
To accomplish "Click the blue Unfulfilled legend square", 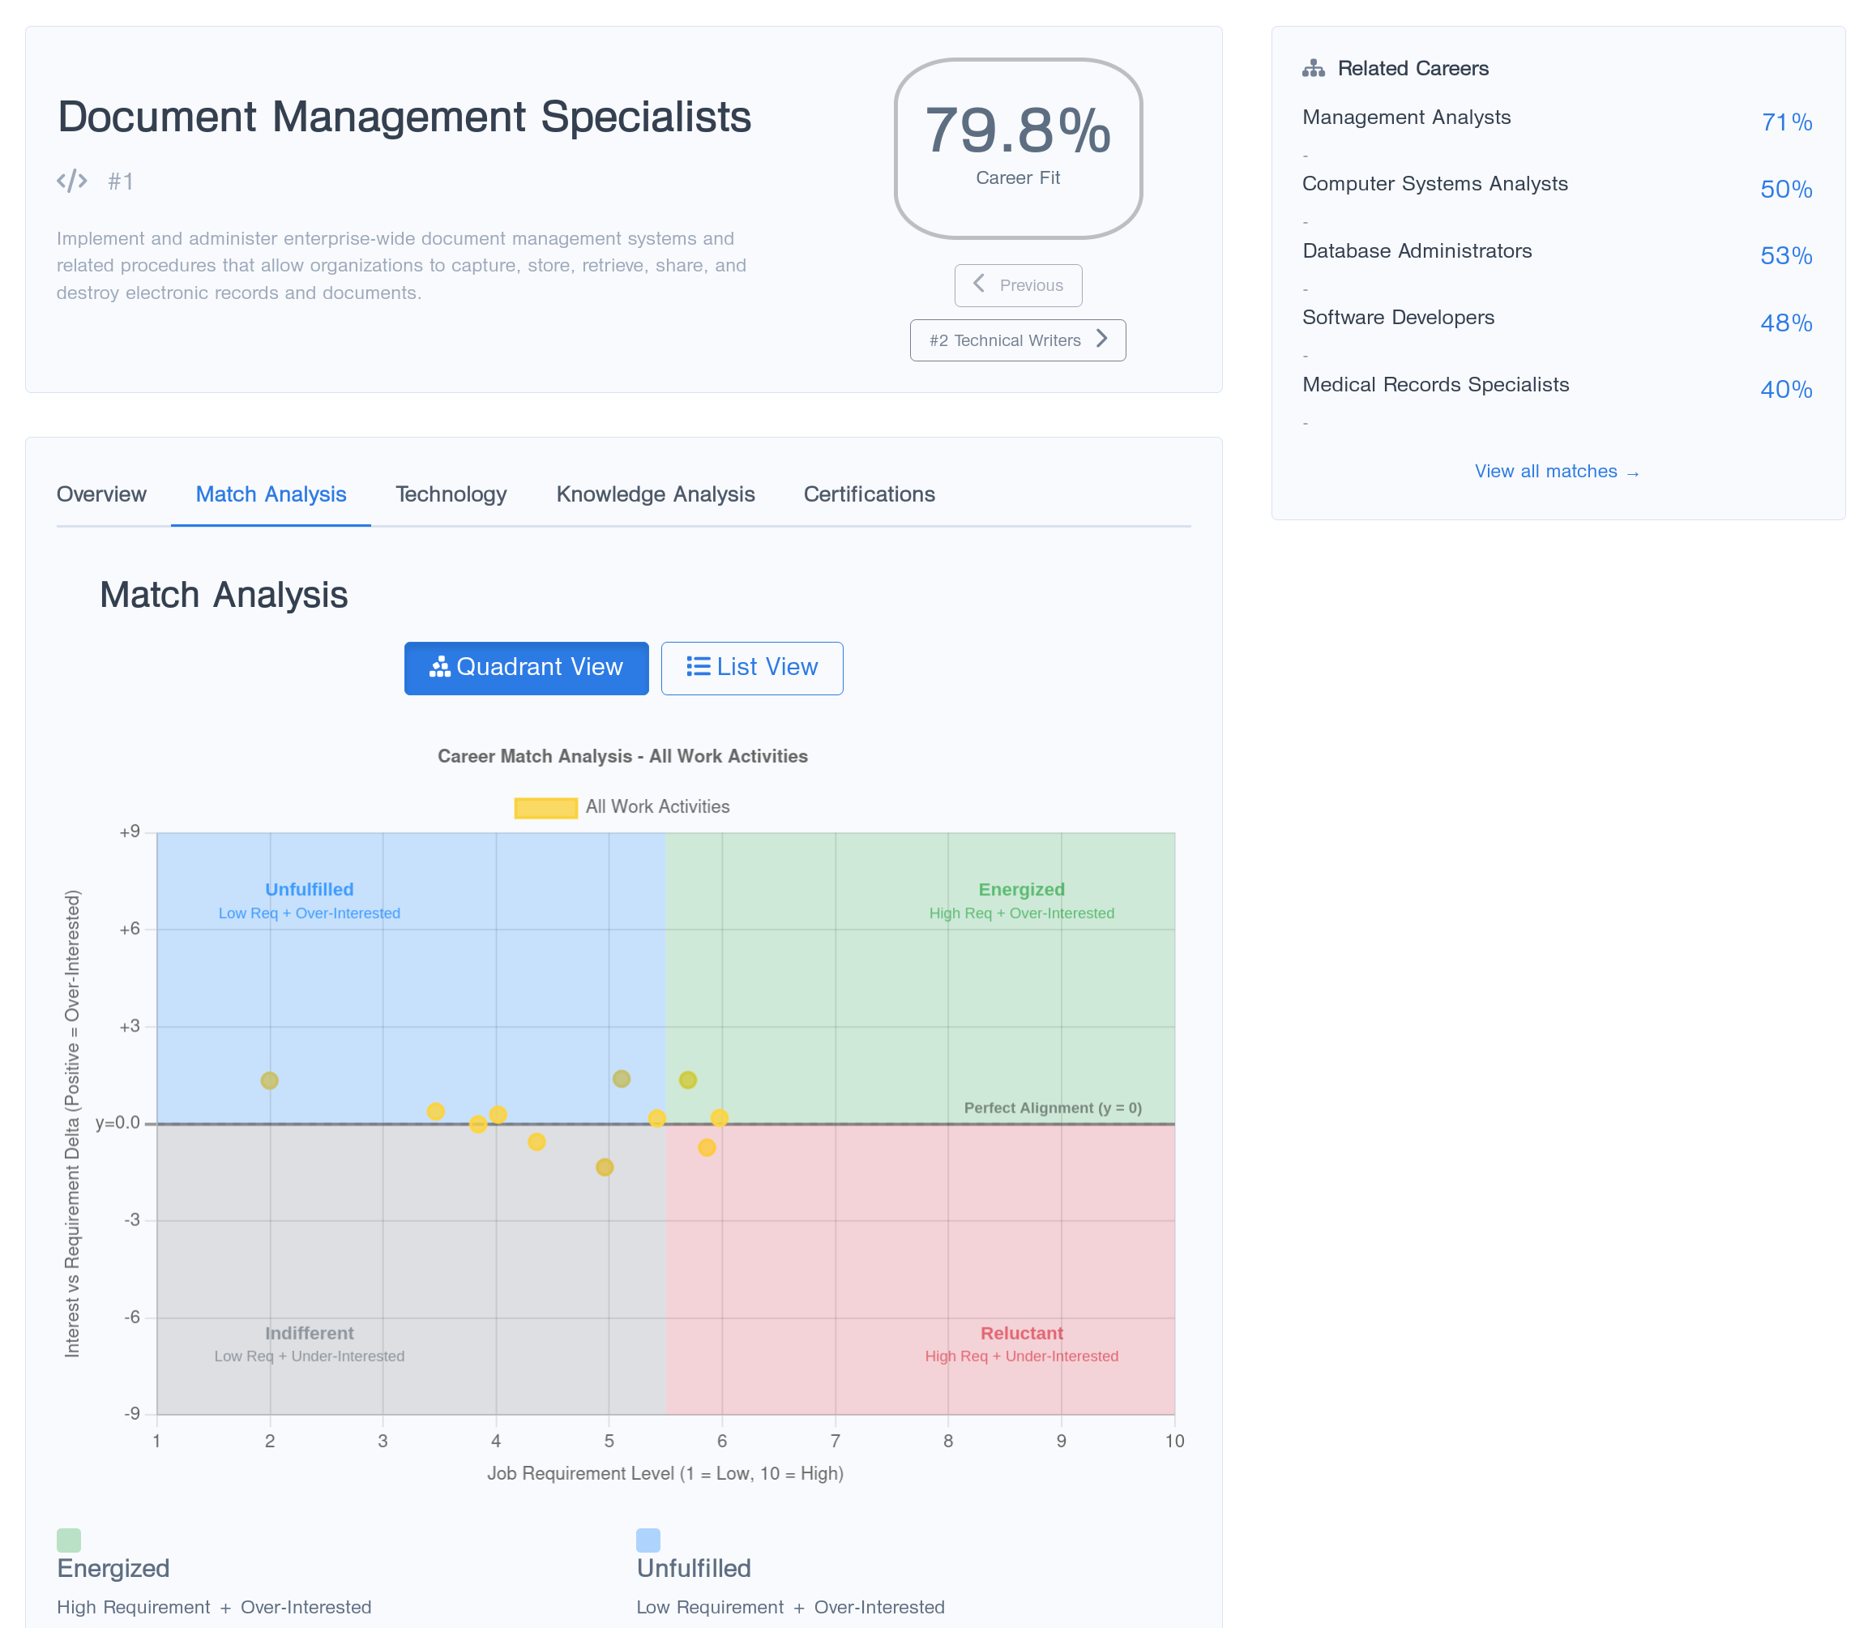I will 648,1539.
